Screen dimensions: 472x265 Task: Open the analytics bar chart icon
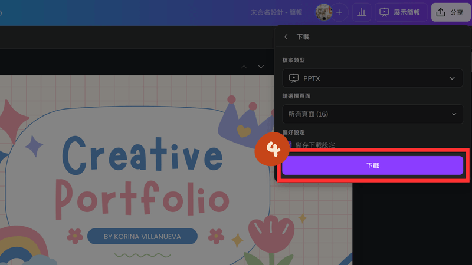coord(361,12)
